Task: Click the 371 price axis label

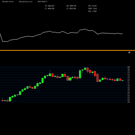Action: [129, 84]
